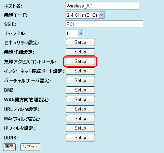The image size is (164, 153).
Task: Click the arrow next to channel 6
Action: 81,33
